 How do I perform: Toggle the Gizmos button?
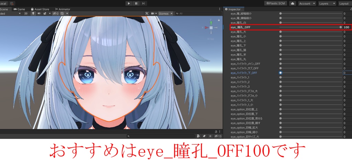(163, 13)
